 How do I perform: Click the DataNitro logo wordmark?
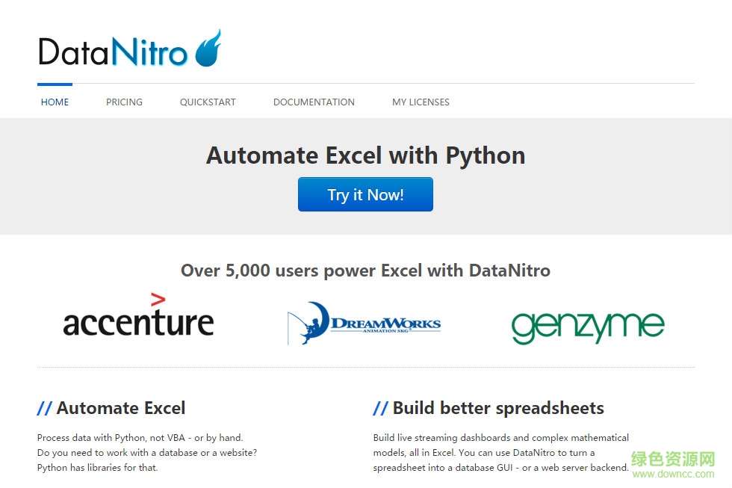(113, 52)
